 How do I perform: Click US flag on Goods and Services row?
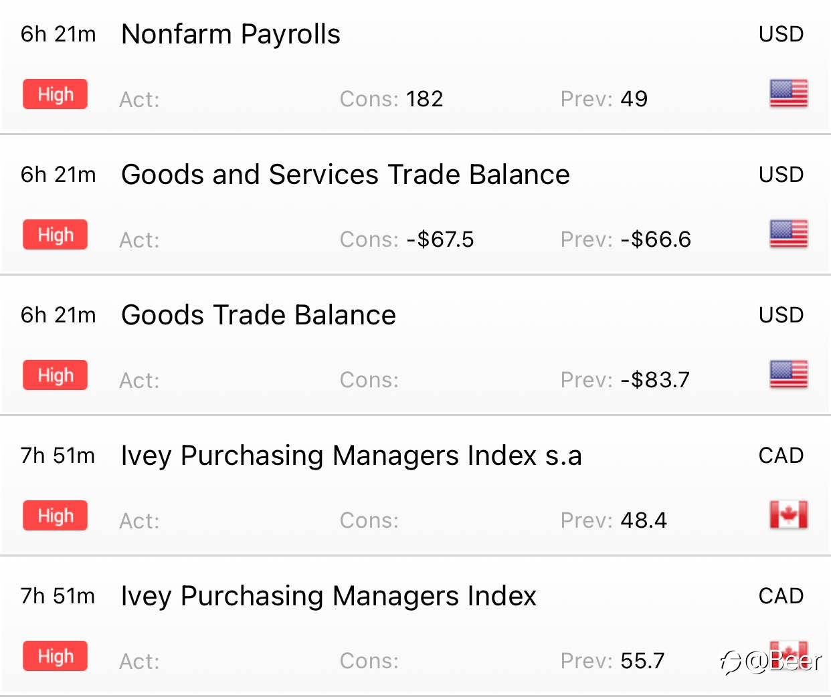tap(788, 234)
